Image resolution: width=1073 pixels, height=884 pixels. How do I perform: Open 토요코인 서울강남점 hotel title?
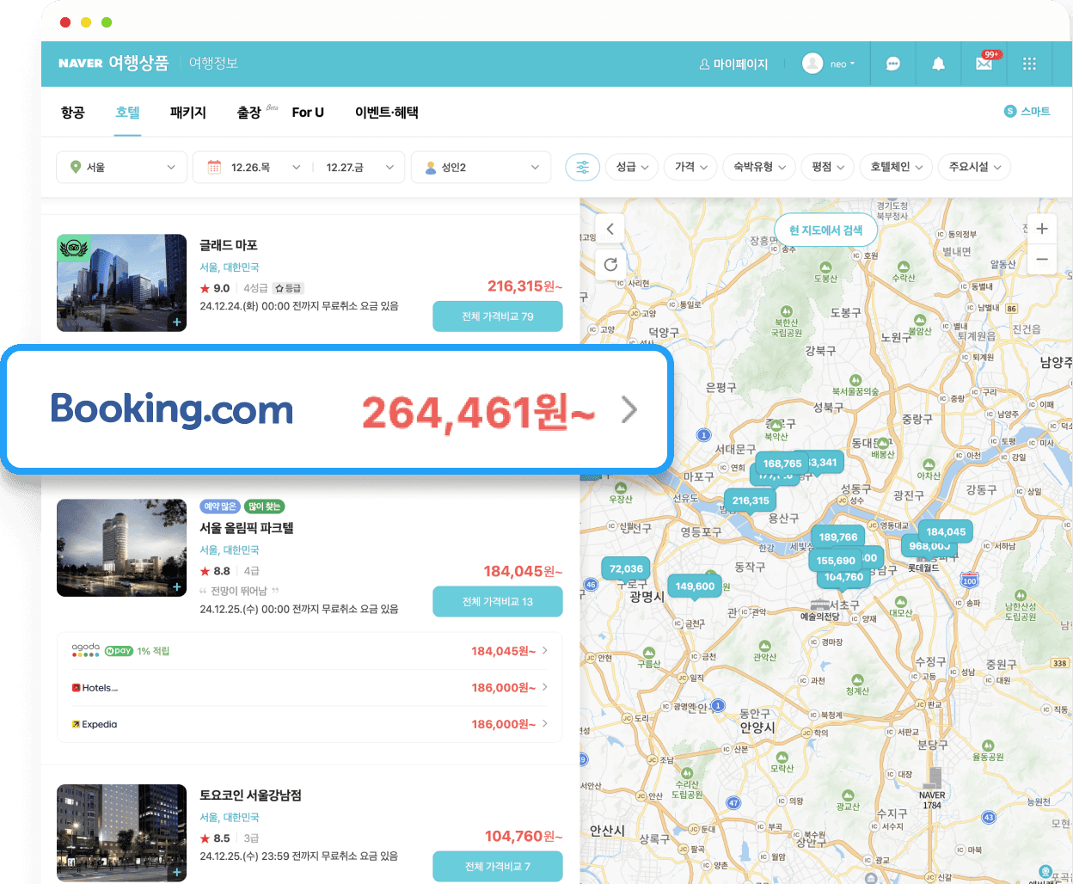tap(251, 795)
